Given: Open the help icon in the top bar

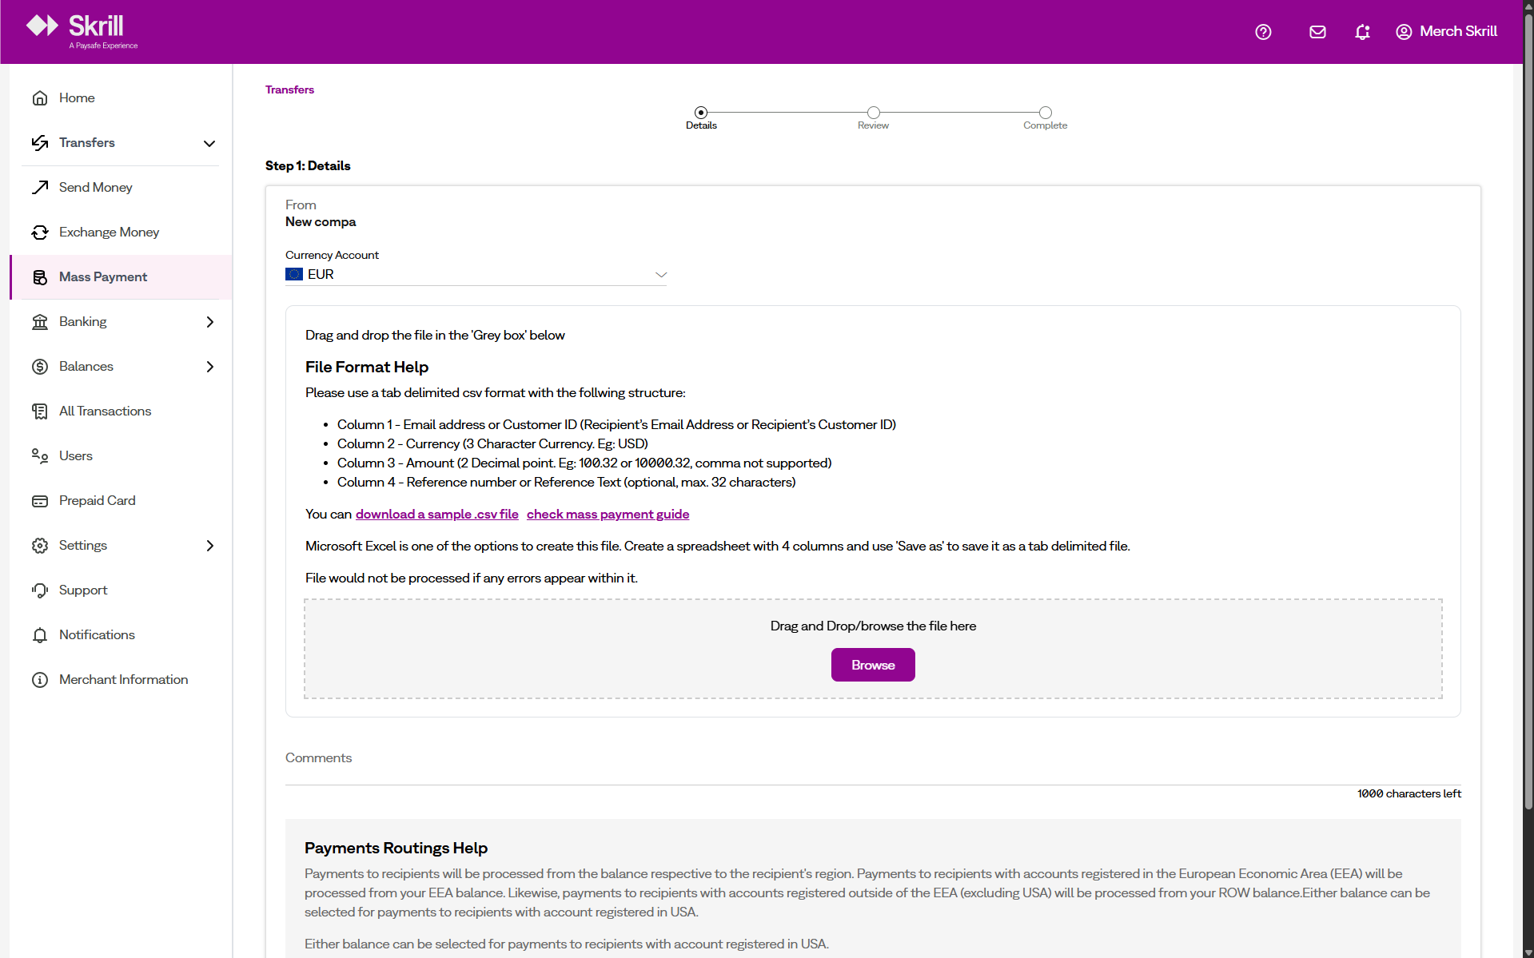Looking at the screenshot, I should pyautogui.click(x=1263, y=31).
